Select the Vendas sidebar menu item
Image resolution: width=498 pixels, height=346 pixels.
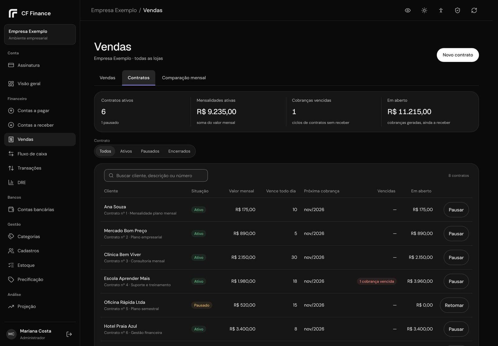coord(40,139)
